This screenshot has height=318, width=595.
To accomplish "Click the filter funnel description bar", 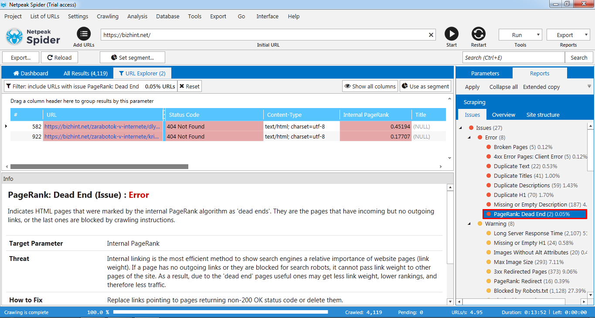I will [x=90, y=86].
